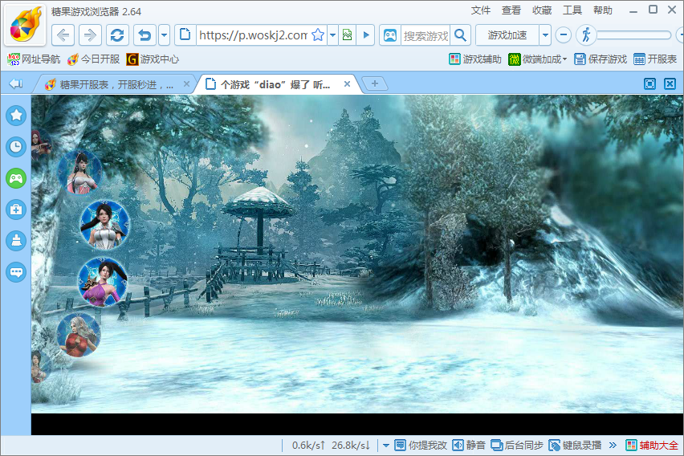Image resolution: width=684 pixels, height=456 pixels.
Task: Open the 工具 menu
Action: pos(572,10)
